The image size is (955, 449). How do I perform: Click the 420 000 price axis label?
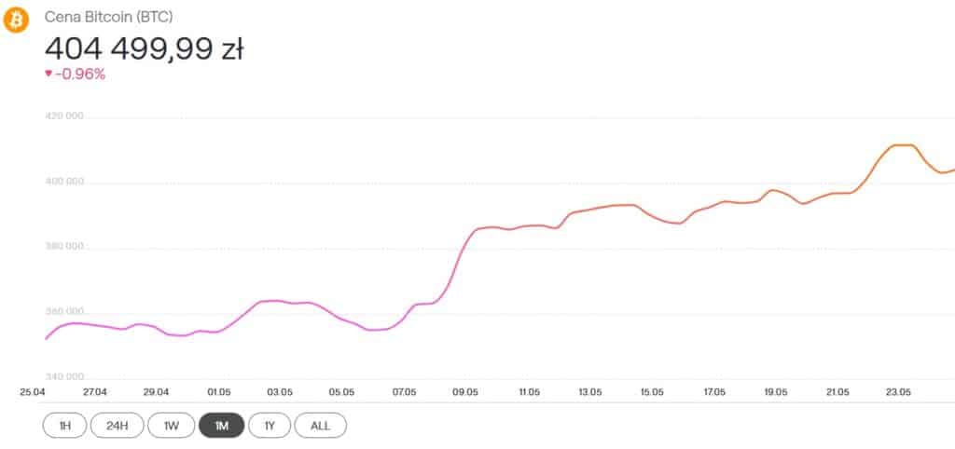pyautogui.click(x=64, y=116)
